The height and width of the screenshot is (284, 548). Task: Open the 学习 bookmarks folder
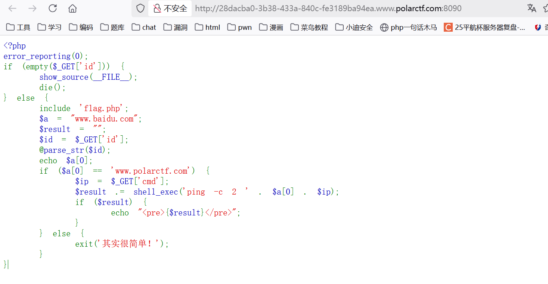pos(50,27)
